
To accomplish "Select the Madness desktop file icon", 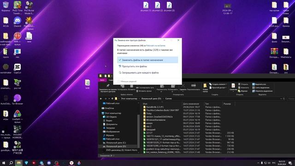I will [286, 53].
